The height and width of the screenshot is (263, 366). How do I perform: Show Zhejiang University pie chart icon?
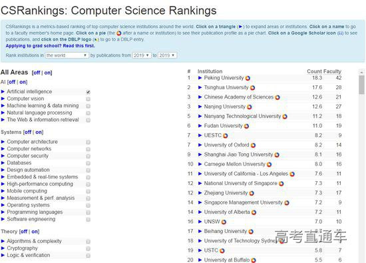click(x=252, y=193)
